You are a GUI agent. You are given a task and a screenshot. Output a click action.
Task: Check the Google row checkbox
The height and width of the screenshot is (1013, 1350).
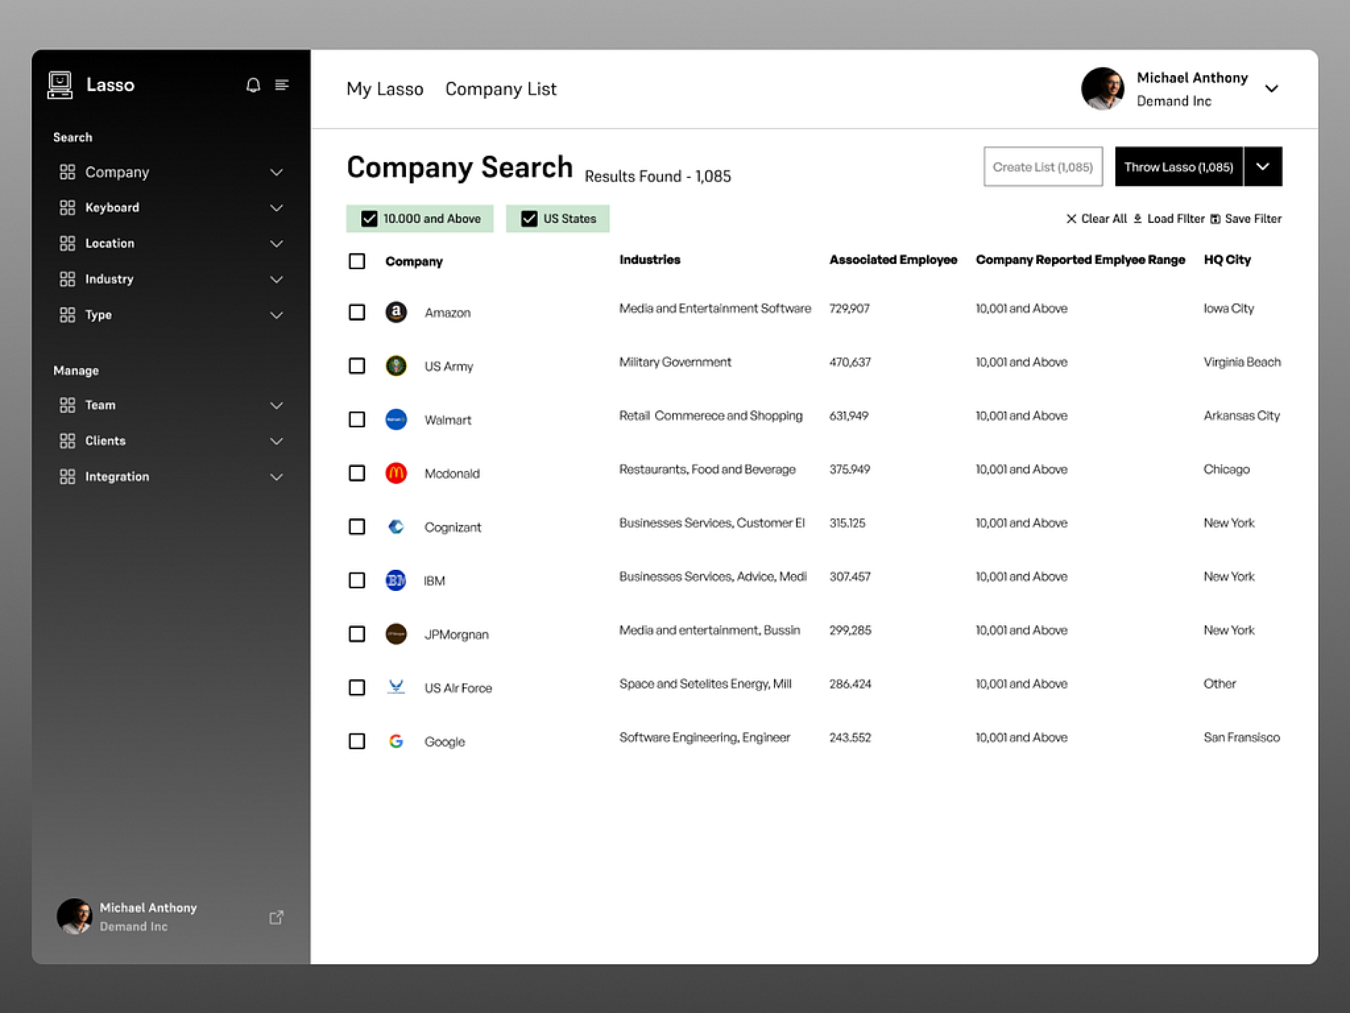click(357, 741)
